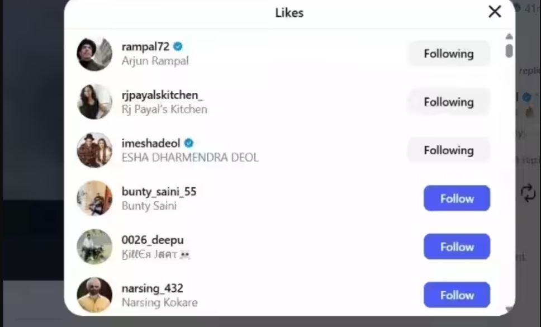Click scrollbar up arrow in Likes list
541x327 pixels.
pyautogui.click(x=509, y=37)
